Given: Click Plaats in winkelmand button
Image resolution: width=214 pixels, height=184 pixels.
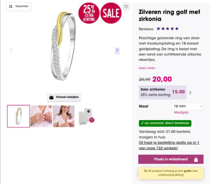Looking at the screenshot, I should point(171,159).
